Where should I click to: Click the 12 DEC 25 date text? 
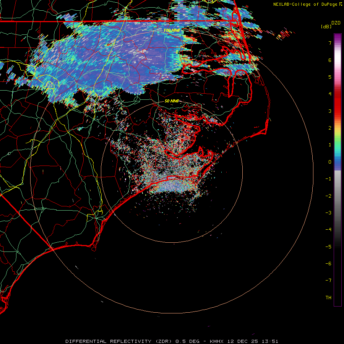click(243, 341)
